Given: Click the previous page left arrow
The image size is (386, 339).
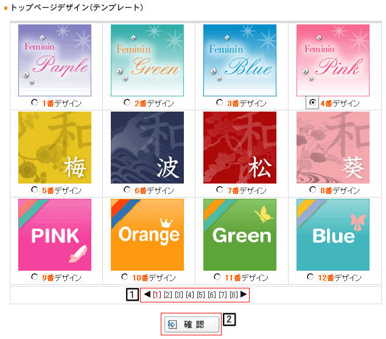Looking at the screenshot, I should pos(147,294).
